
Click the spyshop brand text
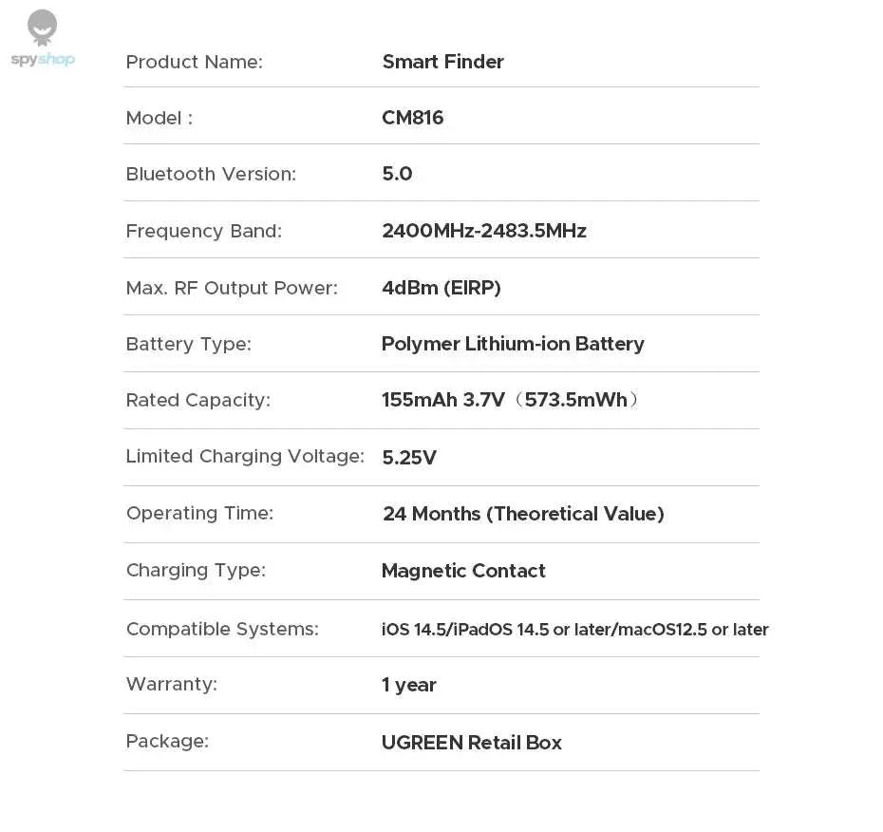[43, 59]
